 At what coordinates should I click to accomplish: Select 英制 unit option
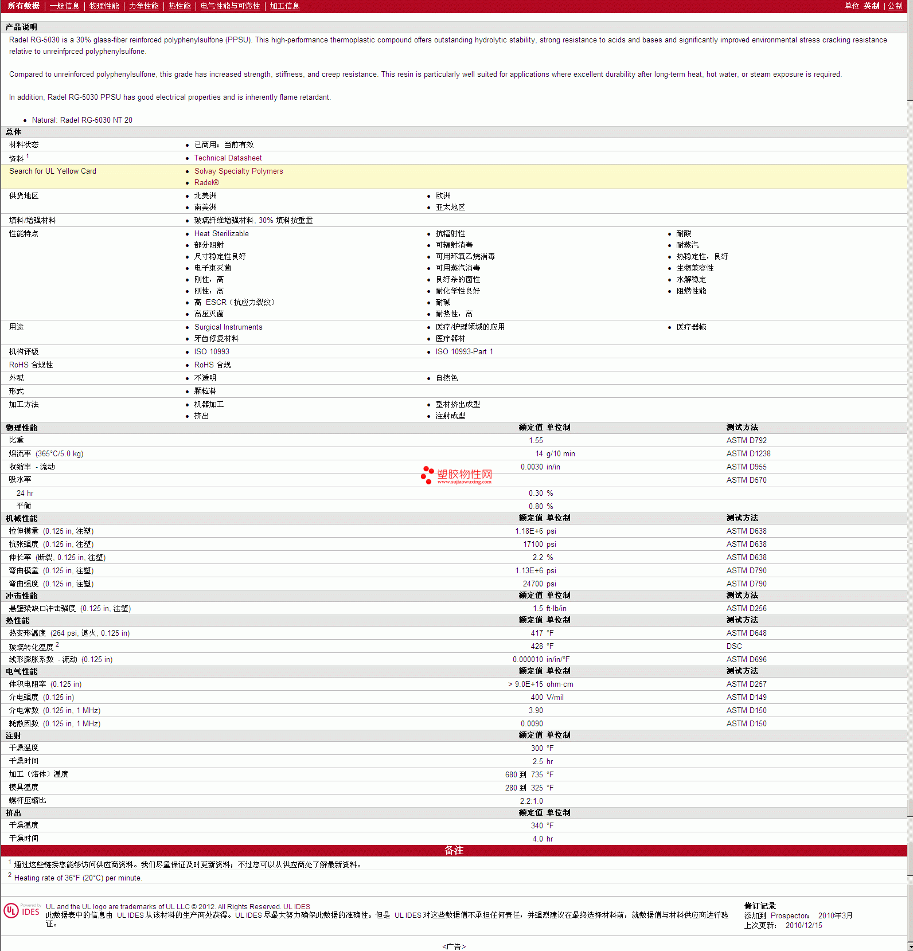872,6
